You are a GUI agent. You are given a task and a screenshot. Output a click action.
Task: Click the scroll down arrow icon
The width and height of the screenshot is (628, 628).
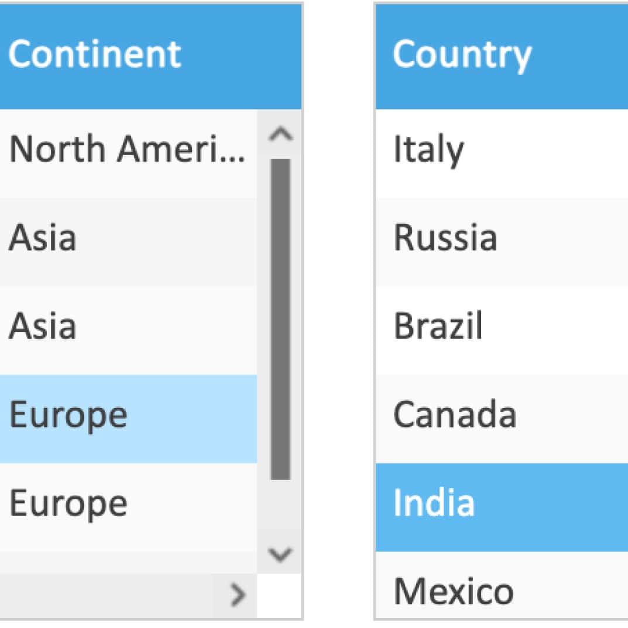tap(280, 555)
